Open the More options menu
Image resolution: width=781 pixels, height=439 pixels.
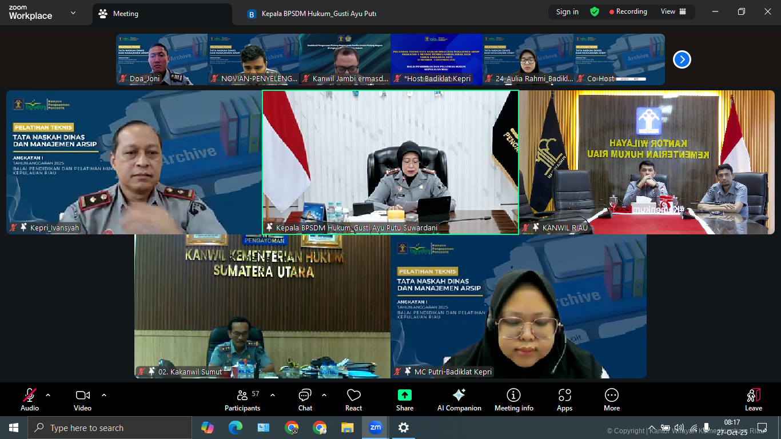(611, 400)
